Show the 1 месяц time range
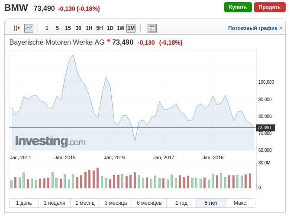 coord(85,203)
